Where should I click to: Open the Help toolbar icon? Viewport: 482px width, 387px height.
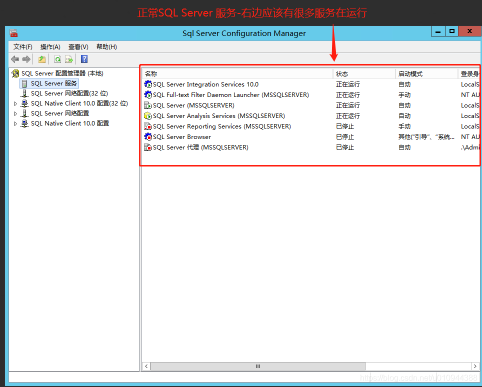pos(84,59)
